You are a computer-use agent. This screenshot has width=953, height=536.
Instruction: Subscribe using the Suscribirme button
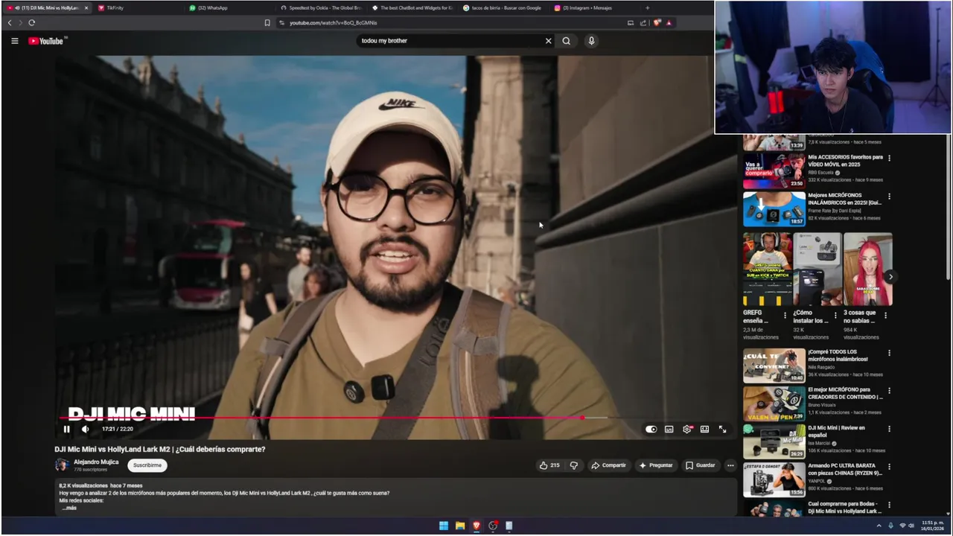click(x=147, y=465)
